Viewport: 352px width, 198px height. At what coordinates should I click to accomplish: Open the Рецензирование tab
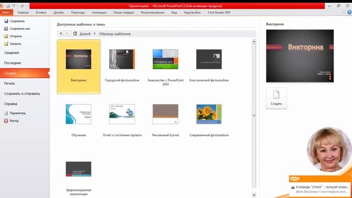153,13
